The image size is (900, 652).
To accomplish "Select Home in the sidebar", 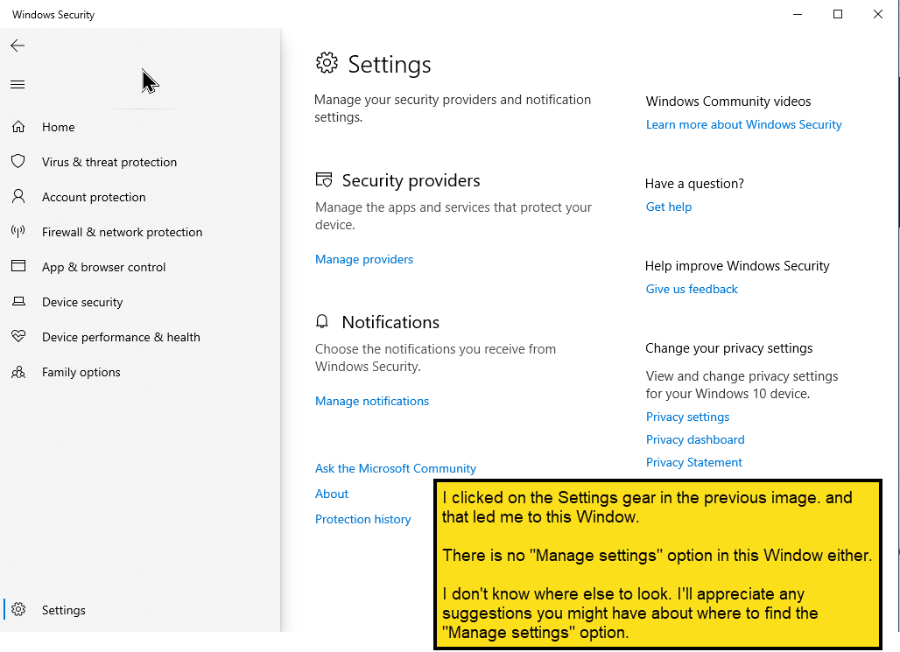I will coord(59,127).
